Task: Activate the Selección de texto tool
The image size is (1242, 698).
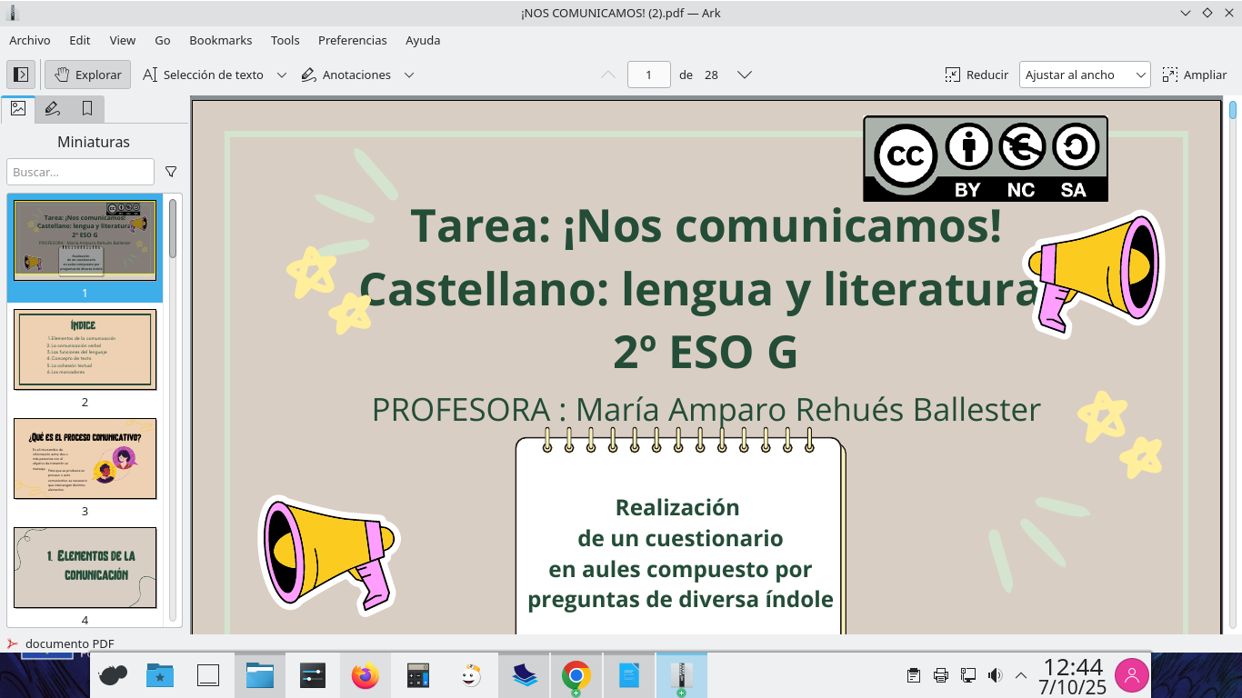Action: [x=203, y=75]
